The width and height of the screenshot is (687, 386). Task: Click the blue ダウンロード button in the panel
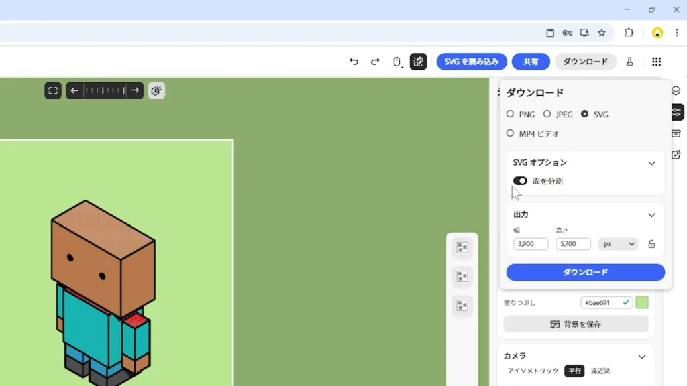pyautogui.click(x=585, y=272)
